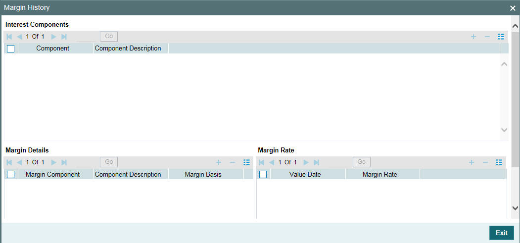This screenshot has height=243, width=520.
Task: Click Interest Components table scroll up arrow
Action: click(x=504, y=64)
